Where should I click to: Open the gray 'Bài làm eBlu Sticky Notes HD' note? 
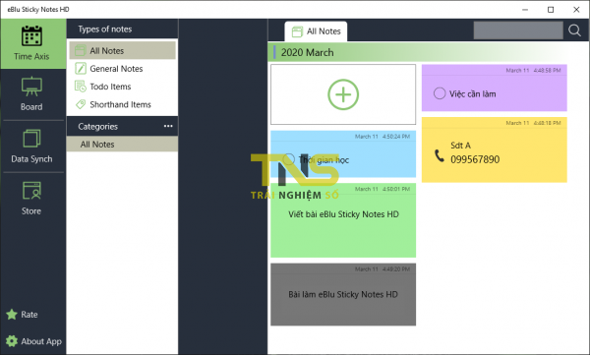(x=343, y=294)
